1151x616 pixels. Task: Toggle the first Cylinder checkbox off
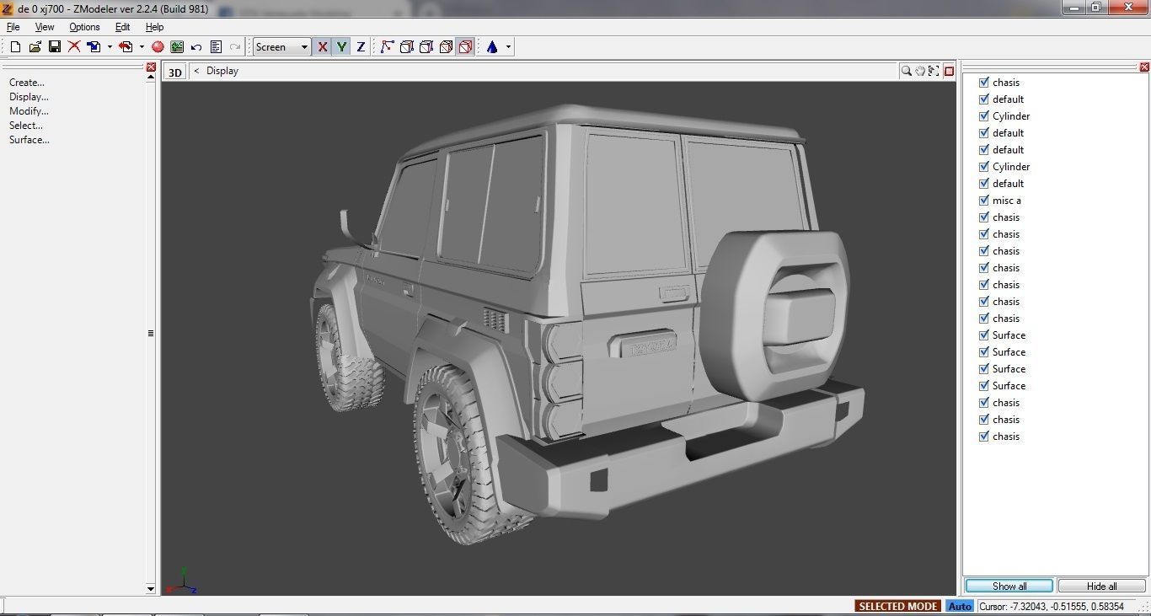(983, 115)
